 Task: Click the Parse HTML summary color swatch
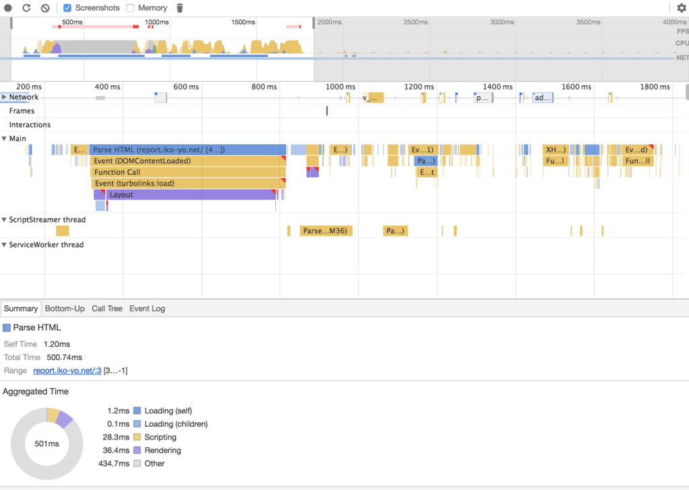[7, 327]
